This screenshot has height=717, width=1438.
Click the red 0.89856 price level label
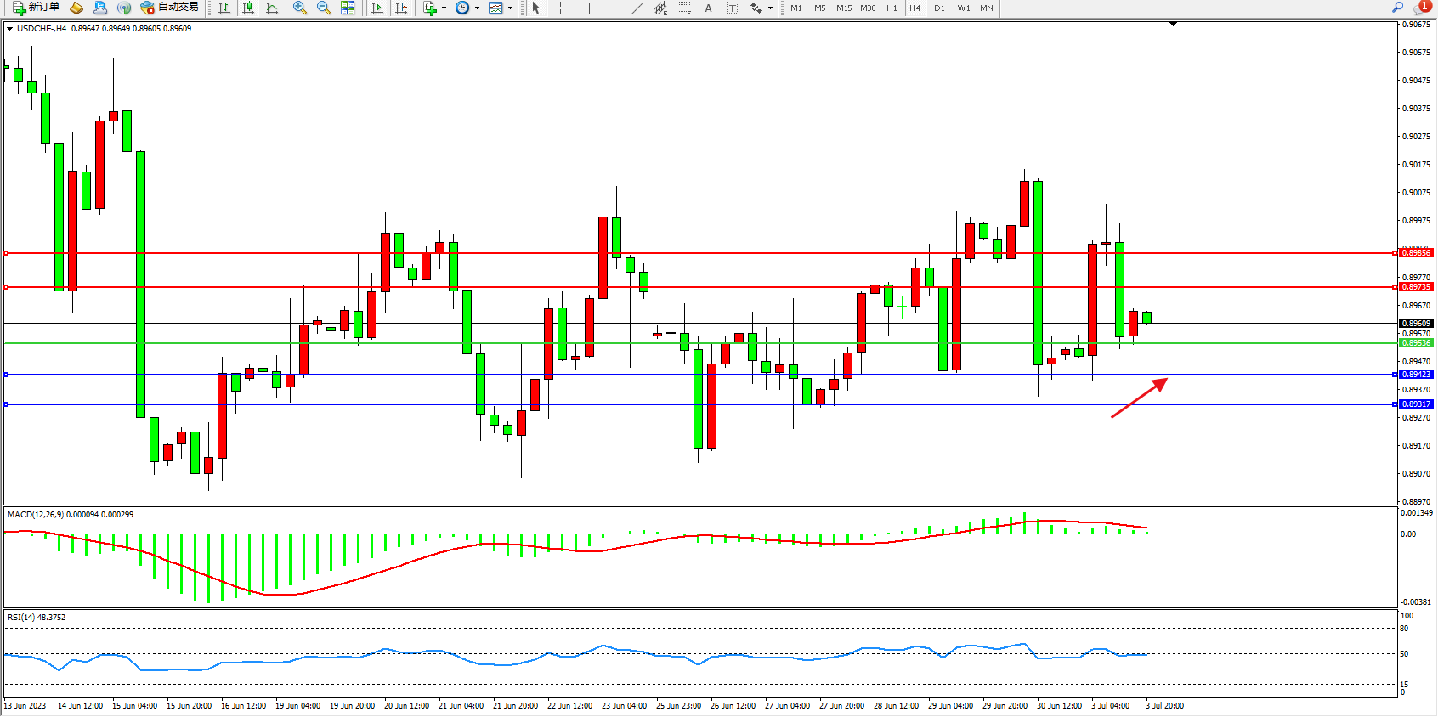coord(1416,253)
